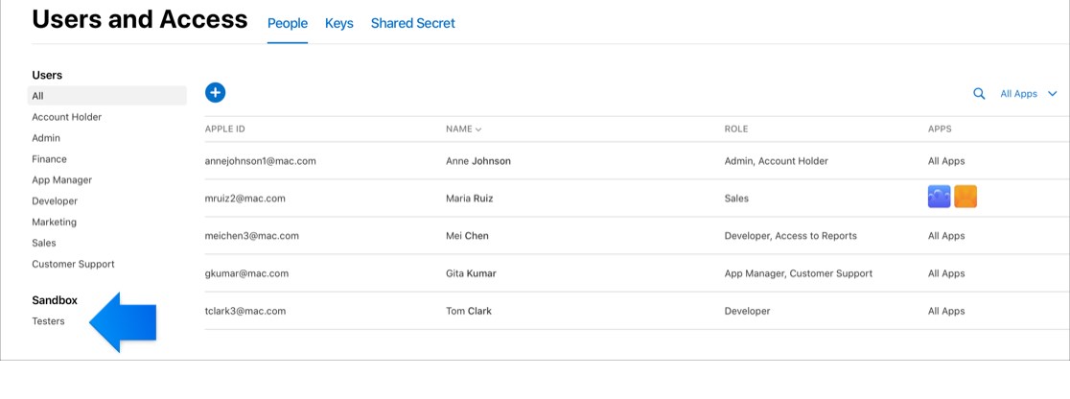
Task: Click the orange app icon for Maria Ruiz
Action: (965, 197)
